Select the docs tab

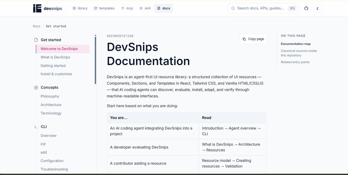pos(164,8)
